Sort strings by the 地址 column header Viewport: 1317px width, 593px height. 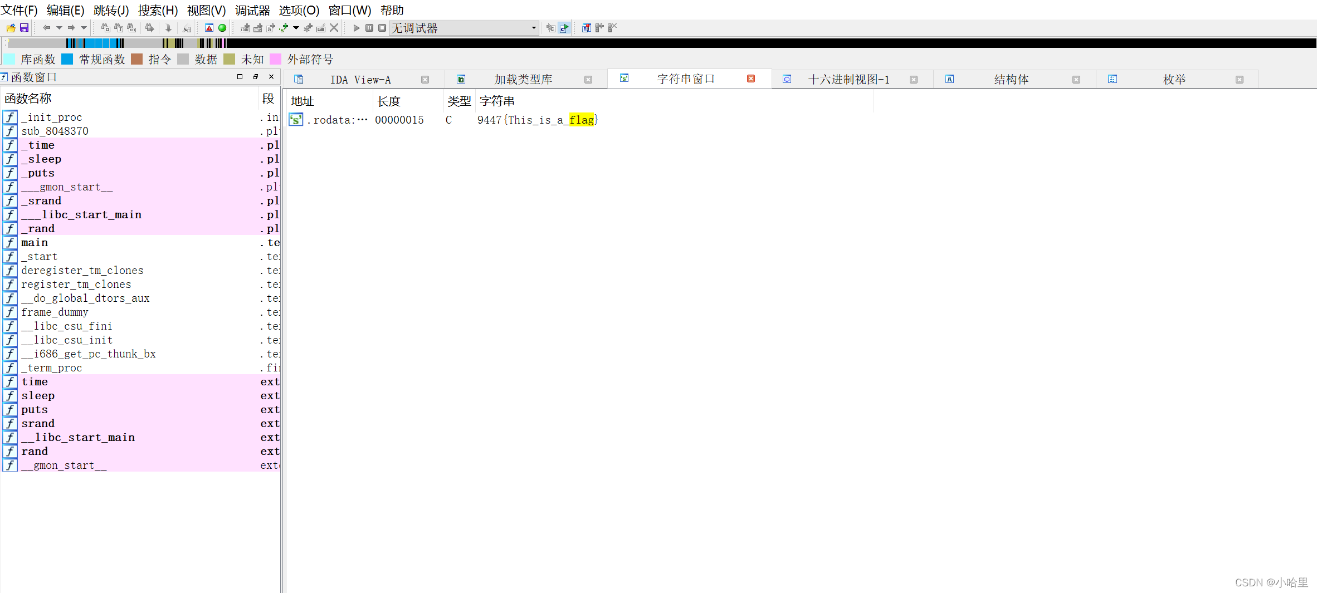point(330,101)
